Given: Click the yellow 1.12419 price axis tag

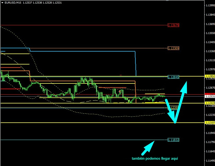Looking at the screenshot, I should click(210, 103).
